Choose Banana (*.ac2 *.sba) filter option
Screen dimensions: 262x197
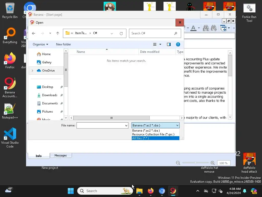point(155,131)
